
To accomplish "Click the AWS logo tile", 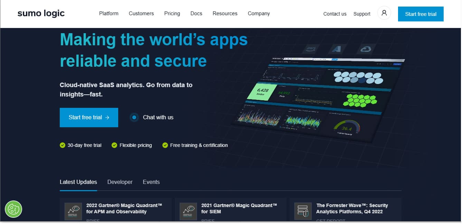I will pos(311,49).
